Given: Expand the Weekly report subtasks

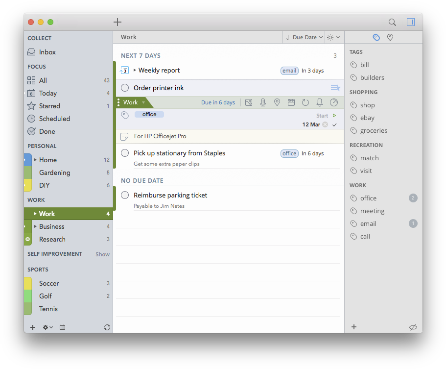Looking at the screenshot, I should 135,71.
